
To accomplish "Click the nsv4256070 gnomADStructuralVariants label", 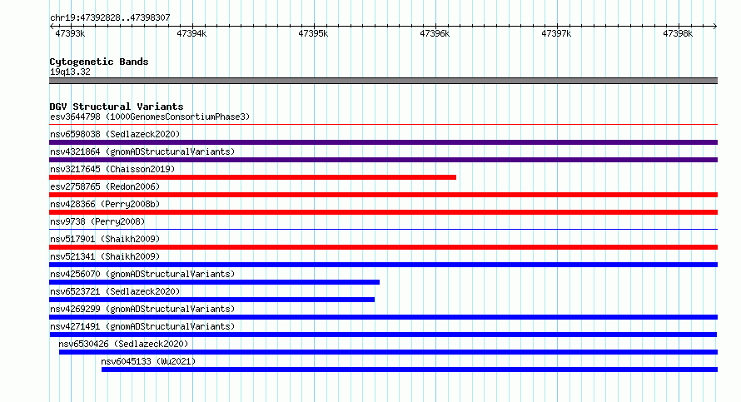I will [142, 274].
